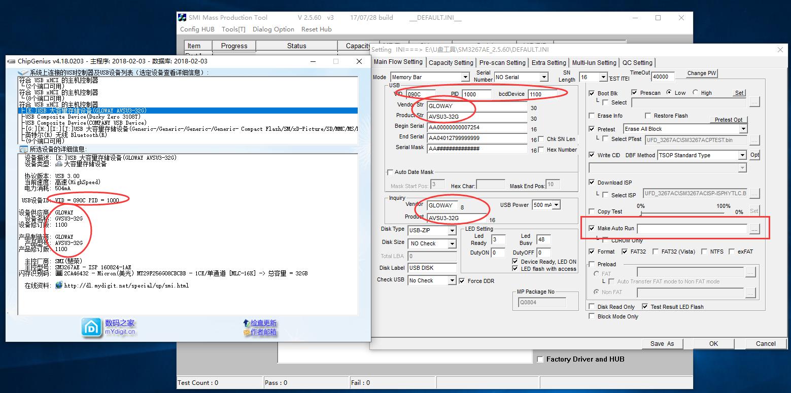Image resolution: width=791 pixels, height=393 pixels.
Task: Click the SMI Mass Production Tool title icon
Action: [x=181, y=17]
